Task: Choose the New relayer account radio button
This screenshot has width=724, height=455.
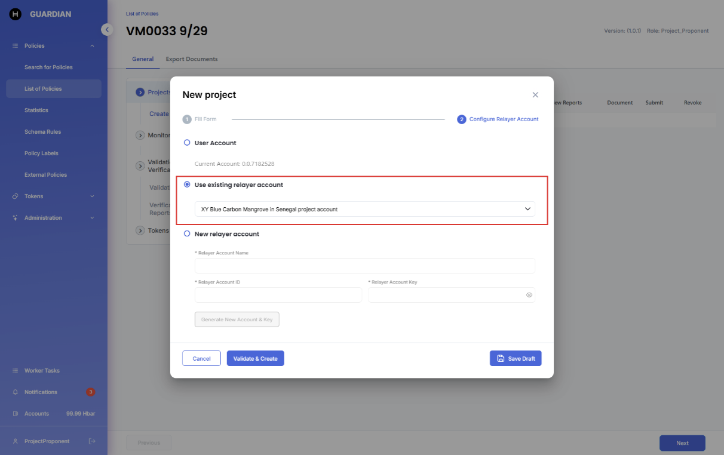Action: click(187, 234)
